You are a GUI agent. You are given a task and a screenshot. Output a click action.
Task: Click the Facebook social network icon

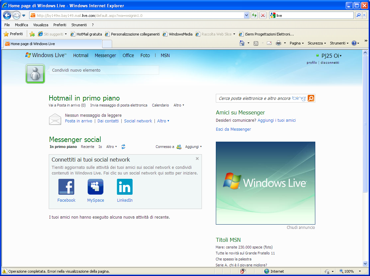click(66, 187)
